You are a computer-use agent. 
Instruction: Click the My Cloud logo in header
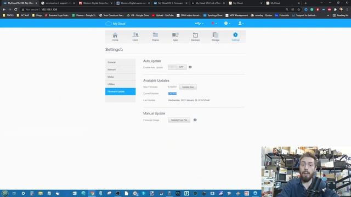click(115, 24)
